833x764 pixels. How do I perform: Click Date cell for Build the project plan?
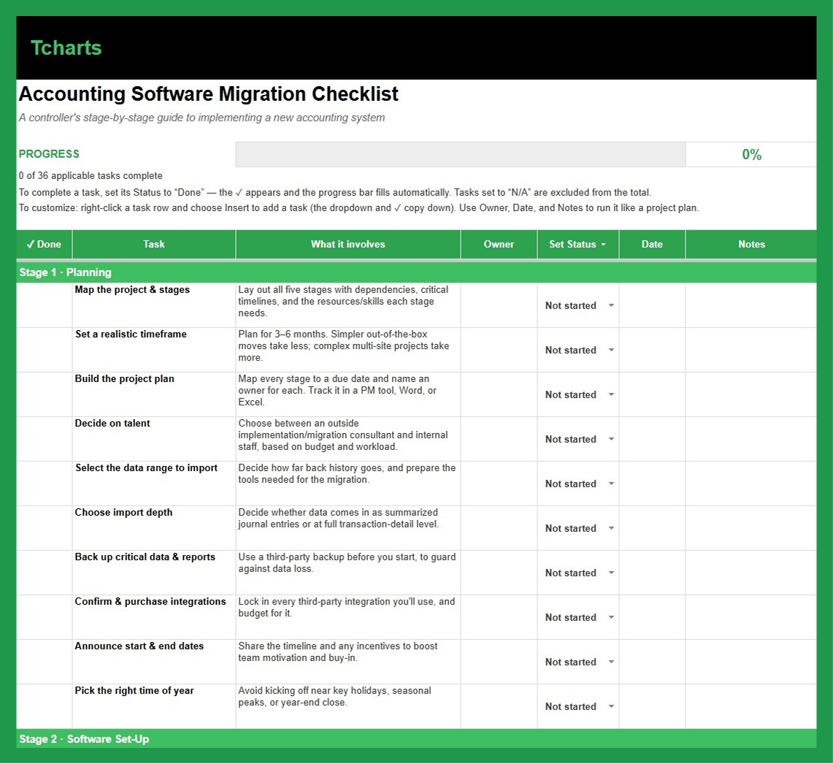pos(652,394)
